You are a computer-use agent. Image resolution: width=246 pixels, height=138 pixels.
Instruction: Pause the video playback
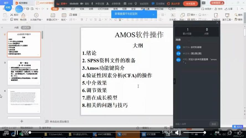point(16,133)
